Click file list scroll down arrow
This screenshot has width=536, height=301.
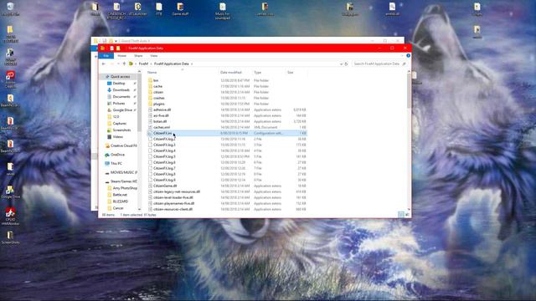point(409,209)
